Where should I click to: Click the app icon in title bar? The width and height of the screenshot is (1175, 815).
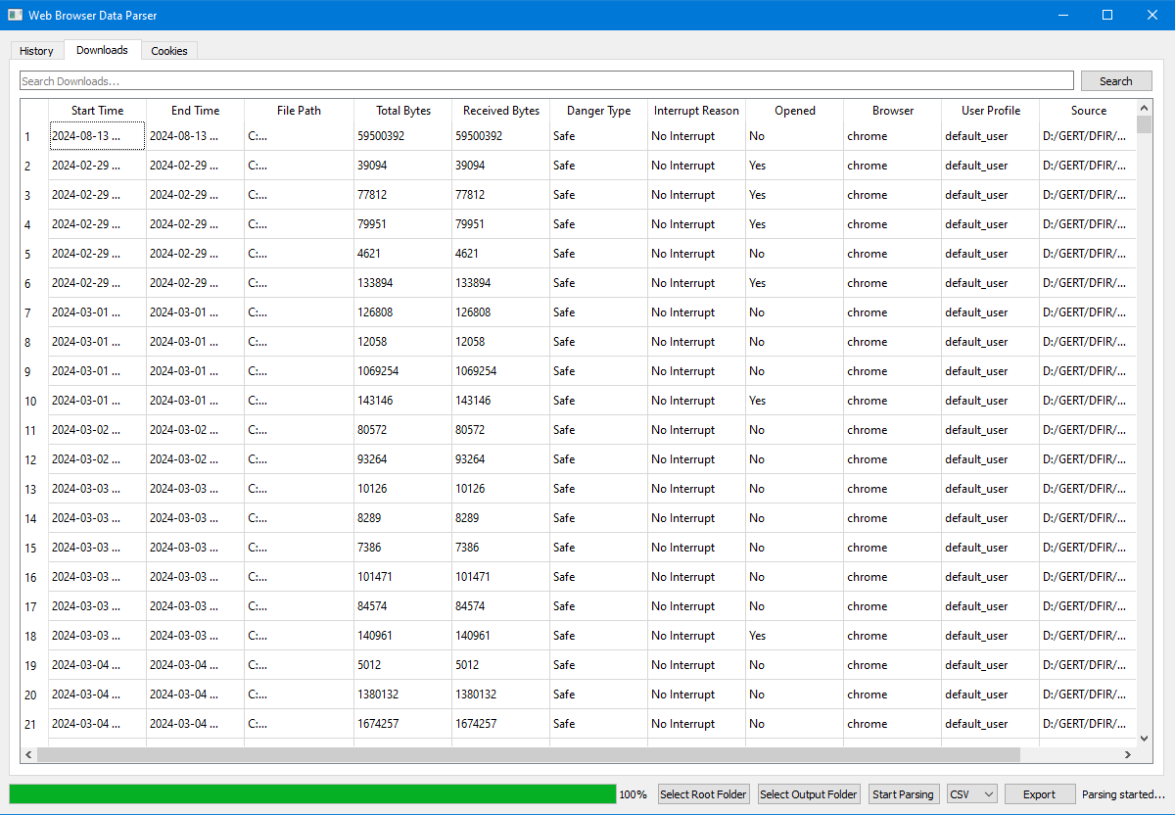click(16, 16)
